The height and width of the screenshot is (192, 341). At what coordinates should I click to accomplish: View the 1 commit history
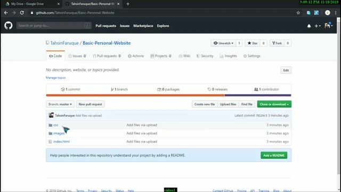[x=70, y=89]
